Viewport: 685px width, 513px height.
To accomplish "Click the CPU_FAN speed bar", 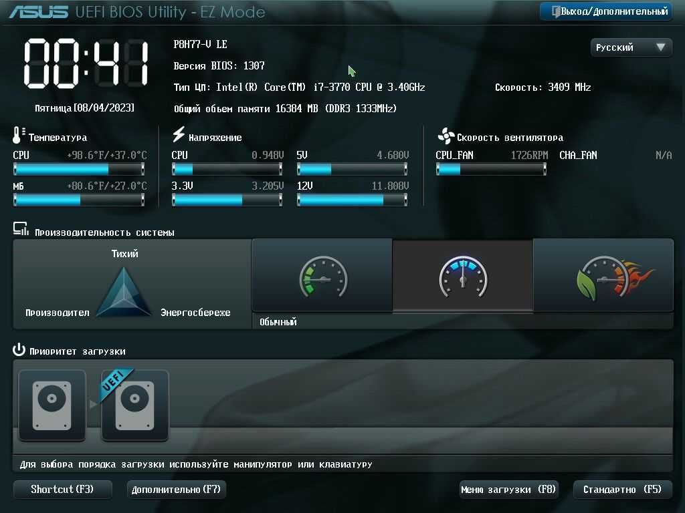I will (491, 169).
